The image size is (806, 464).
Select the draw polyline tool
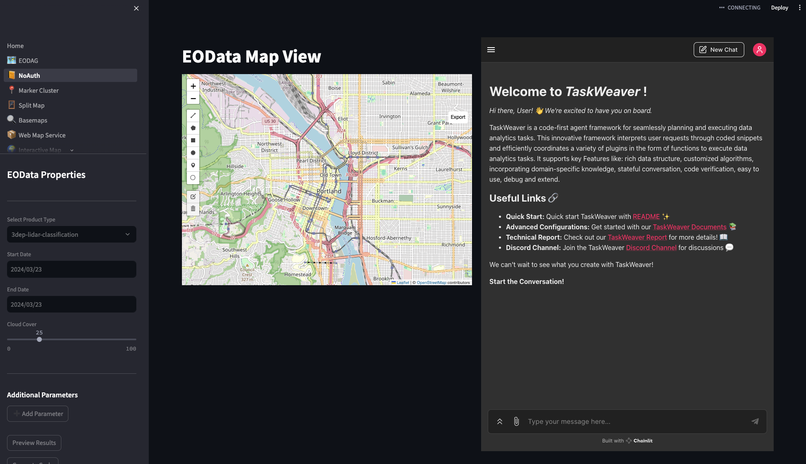(x=193, y=115)
